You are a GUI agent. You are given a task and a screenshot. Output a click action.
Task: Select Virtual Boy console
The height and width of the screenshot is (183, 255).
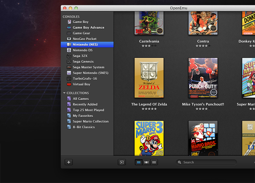point(87,84)
